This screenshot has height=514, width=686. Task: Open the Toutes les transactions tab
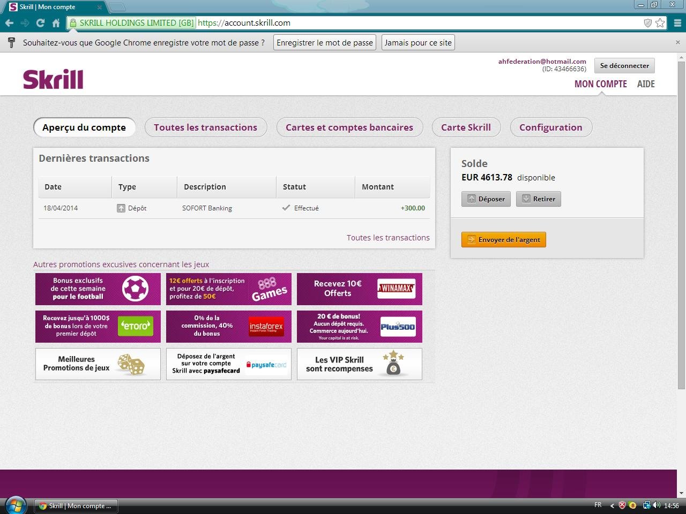click(205, 127)
